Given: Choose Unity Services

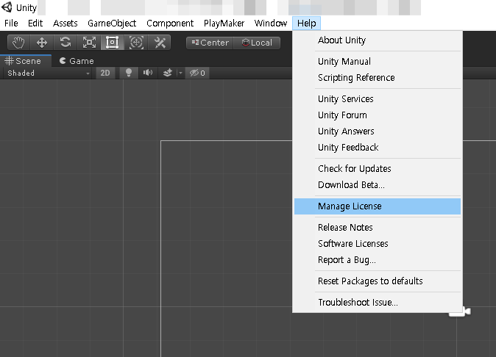Looking at the screenshot, I should (378, 99).
